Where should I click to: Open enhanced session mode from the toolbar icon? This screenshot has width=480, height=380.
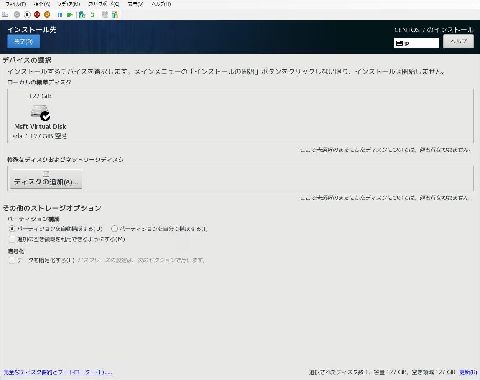point(105,14)
